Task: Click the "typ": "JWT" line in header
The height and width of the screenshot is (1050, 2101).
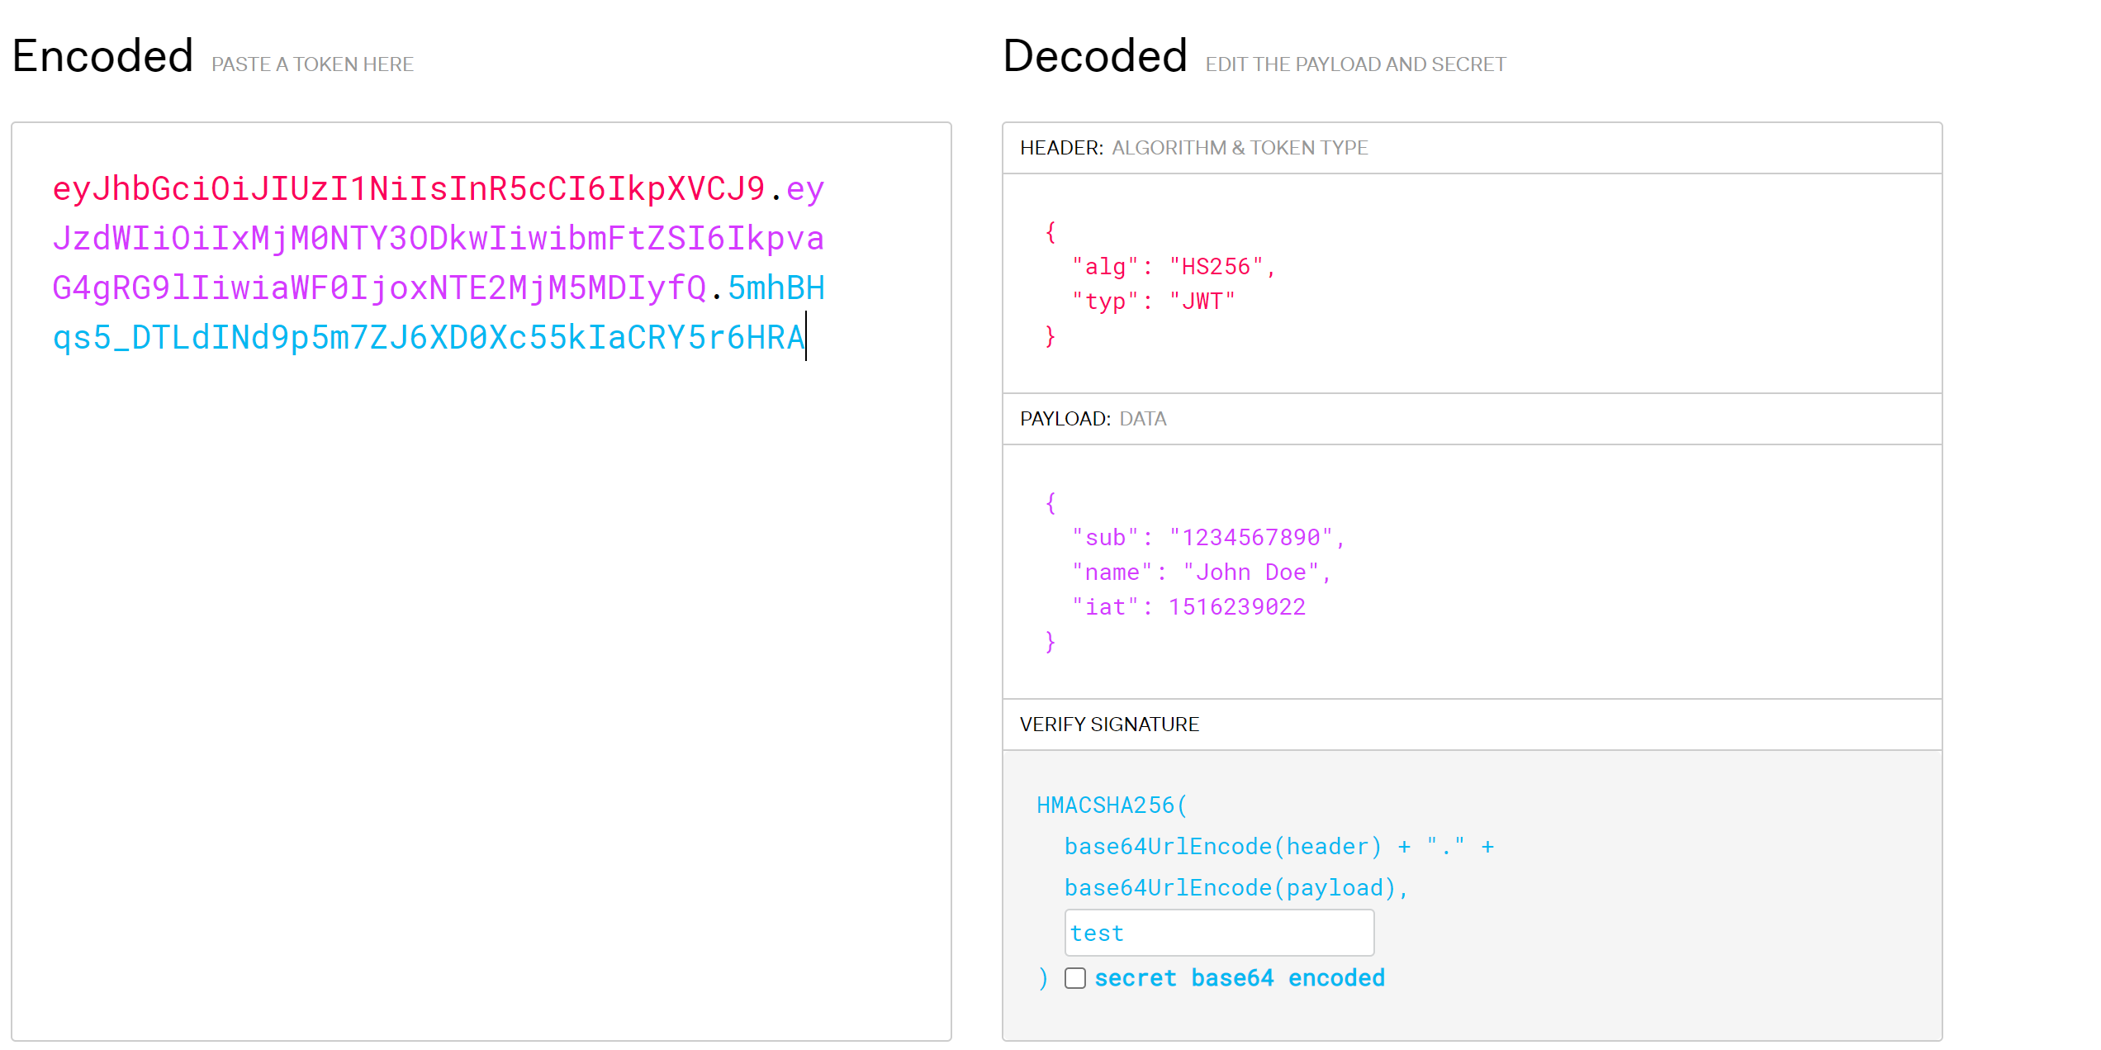Action: [x=1153, y=302]
